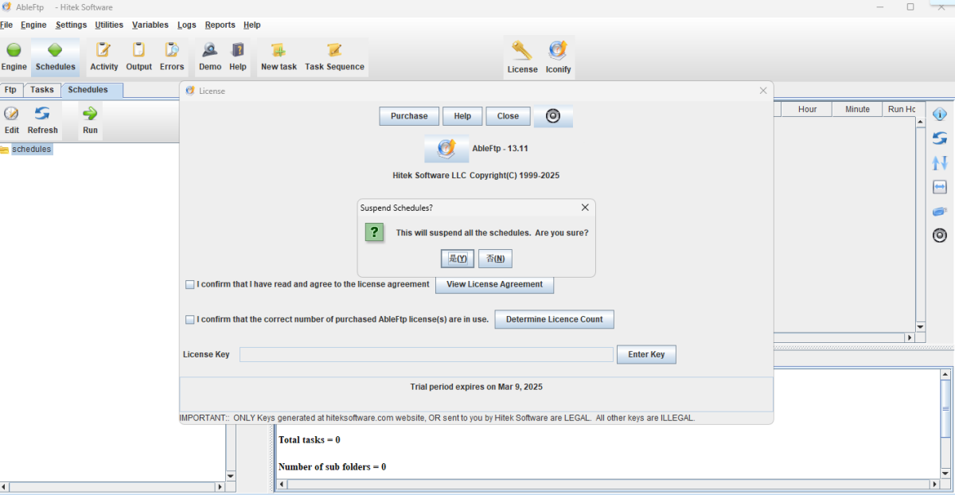955x495 pixels.
Task: Open the Utilities menu
Action: [109, 25]
